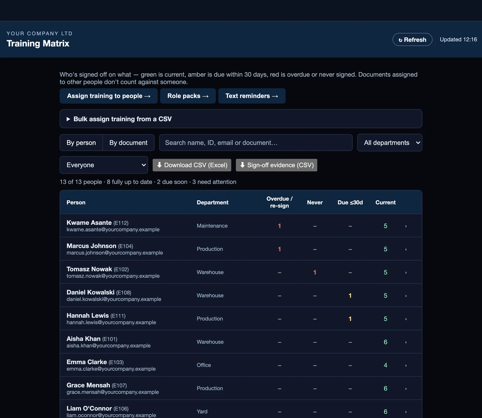Click the Updated 12:16 timestamp
Image resolution: width=482 pixels, height=418 pixels.
point(458,39)
